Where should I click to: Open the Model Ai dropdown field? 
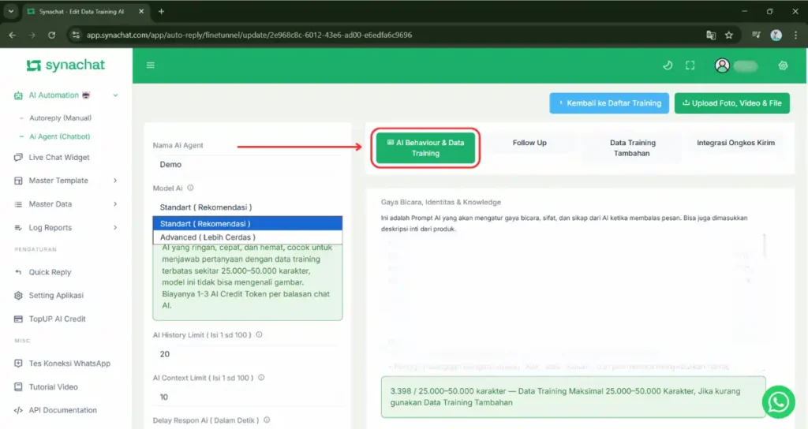[x=247, y=207]
